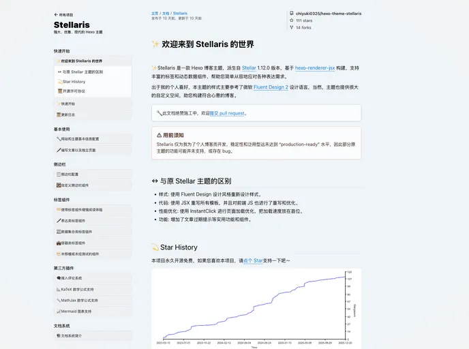Click the pencil icon for 编写文章以及独立页面
Screen dimensions: 469x349
(x=59, y=150)
